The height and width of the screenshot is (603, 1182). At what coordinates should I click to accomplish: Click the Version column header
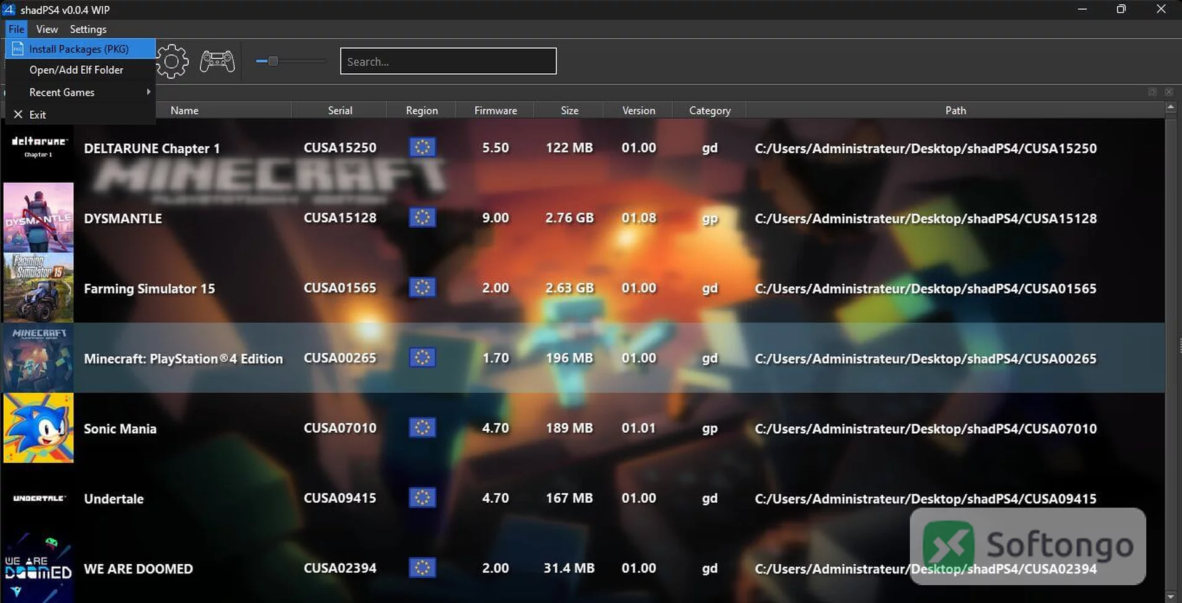pyautogui.click(x=638, y=110)
